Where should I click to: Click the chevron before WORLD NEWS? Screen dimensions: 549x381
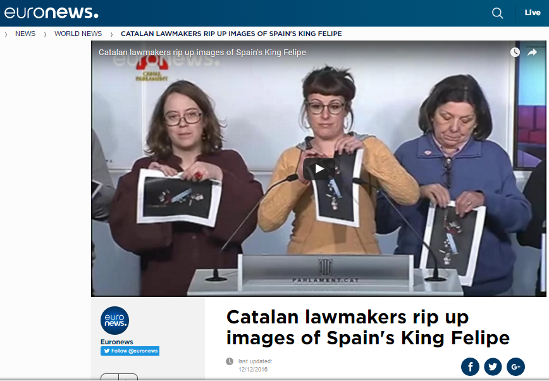click(x=45, y=34)
